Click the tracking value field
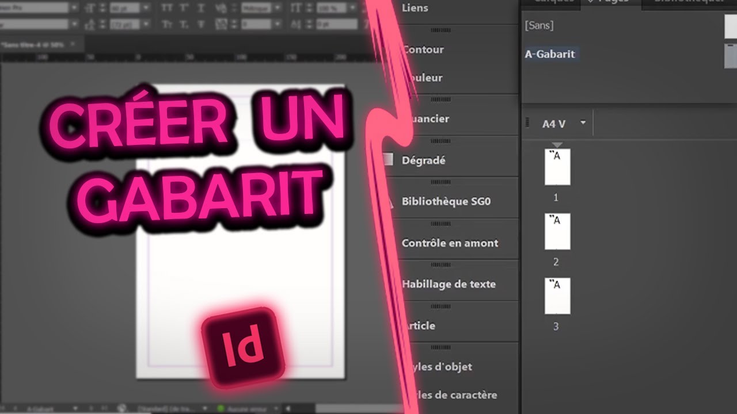Screen dimensions: 737x414 click(x=256, y=24)
